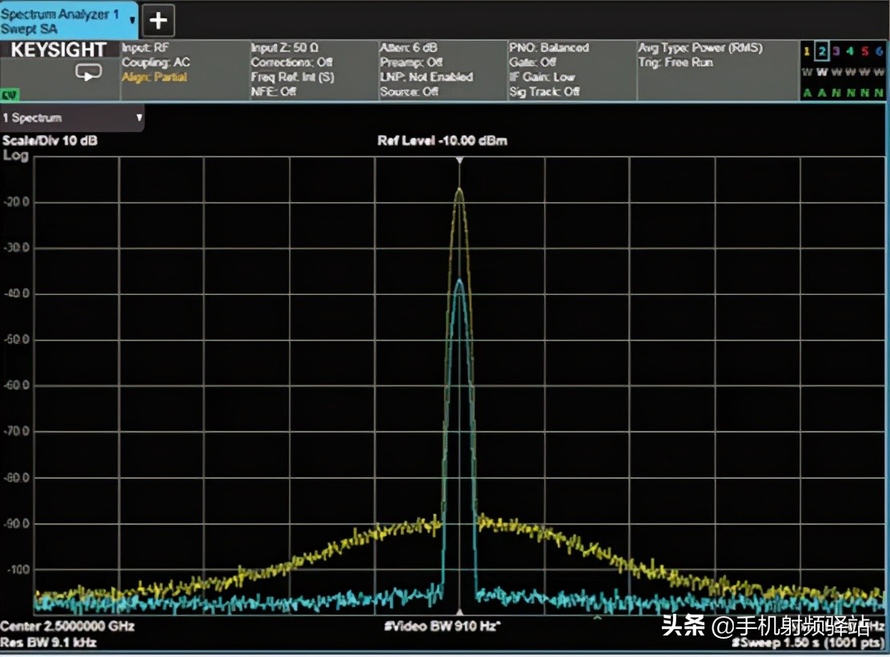Click the Video BW 910 Hz readout

coord(442,626)
